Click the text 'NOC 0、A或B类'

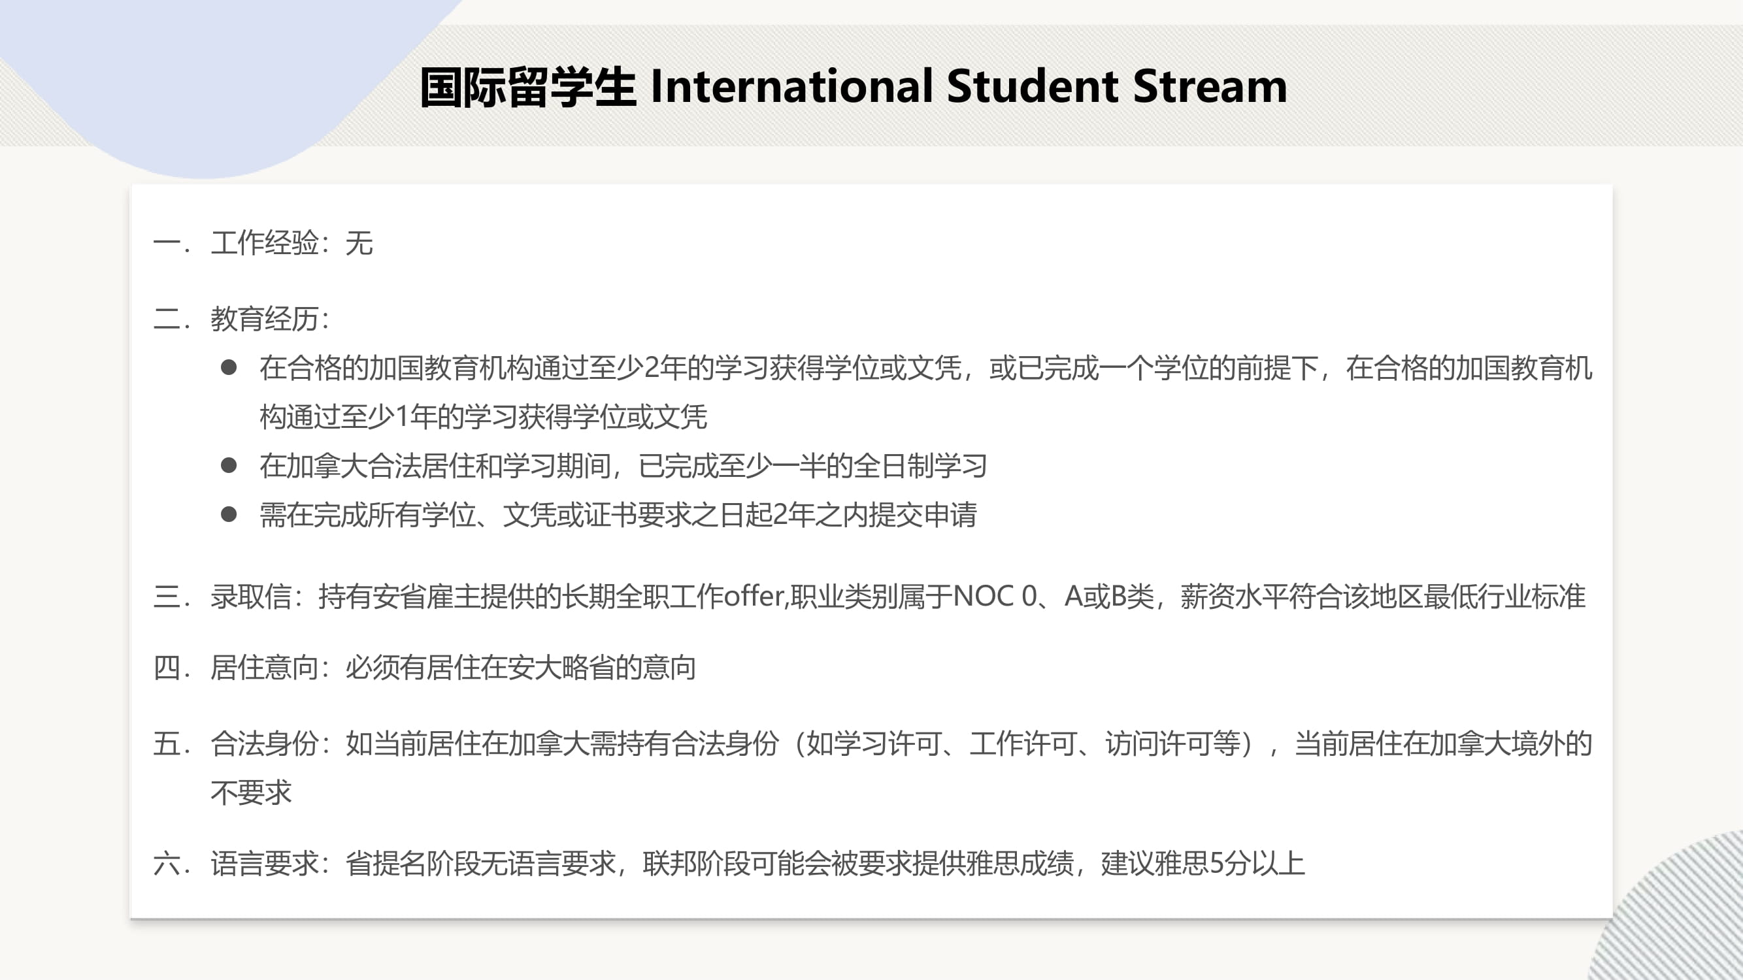pyautogui.click(x=1054, y=596)
